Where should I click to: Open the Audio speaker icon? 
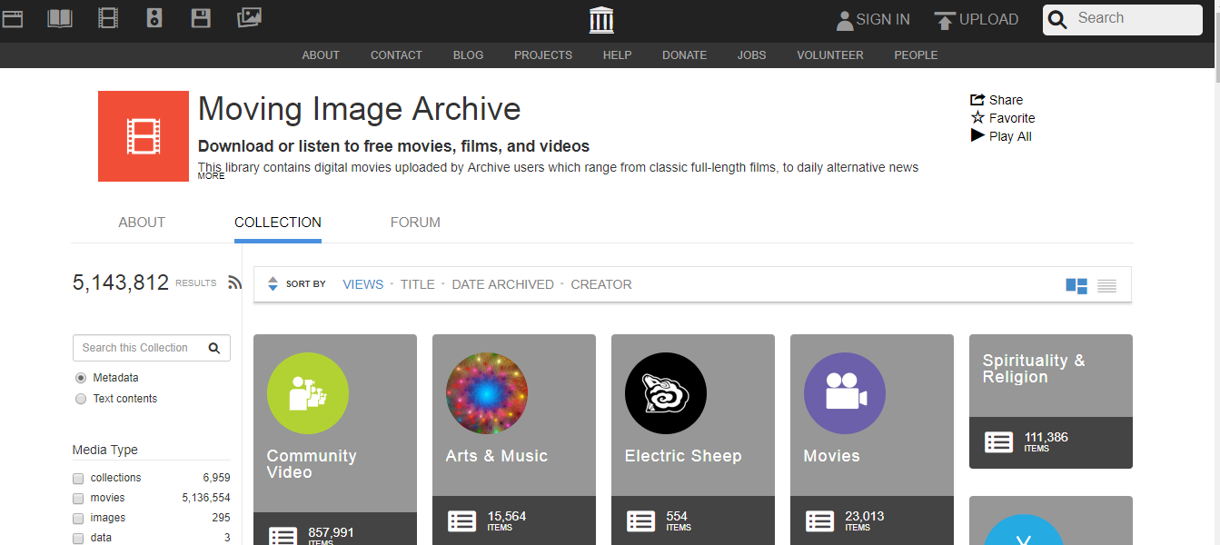point(154,18)
